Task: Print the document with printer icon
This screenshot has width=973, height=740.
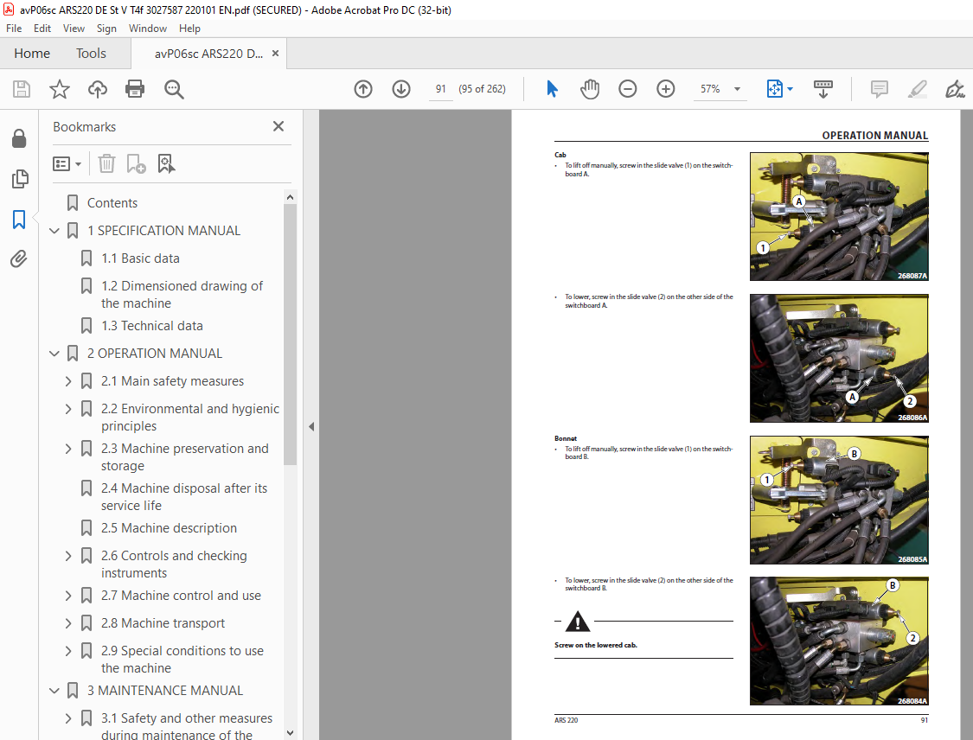Action: click(x=135, y=89)
